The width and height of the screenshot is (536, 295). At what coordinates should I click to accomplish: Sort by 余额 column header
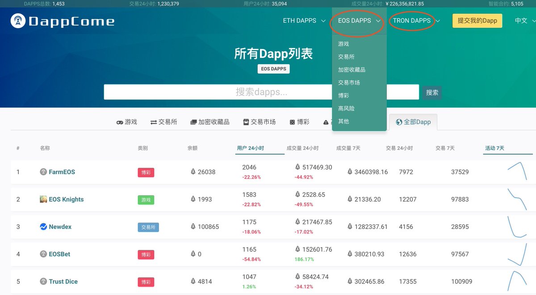pos(193,148)
